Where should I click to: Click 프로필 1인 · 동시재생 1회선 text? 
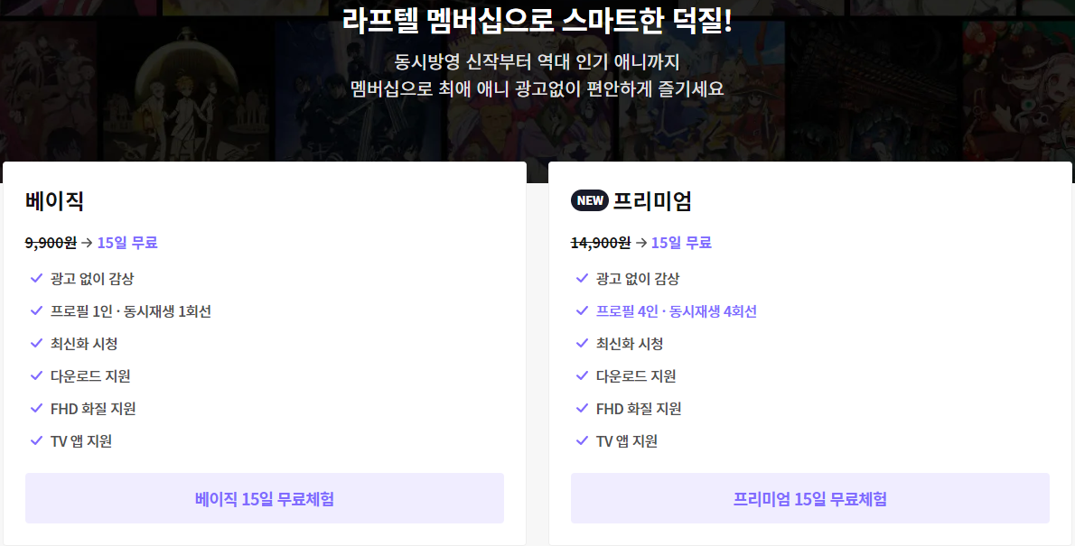[x=131, y=311]
